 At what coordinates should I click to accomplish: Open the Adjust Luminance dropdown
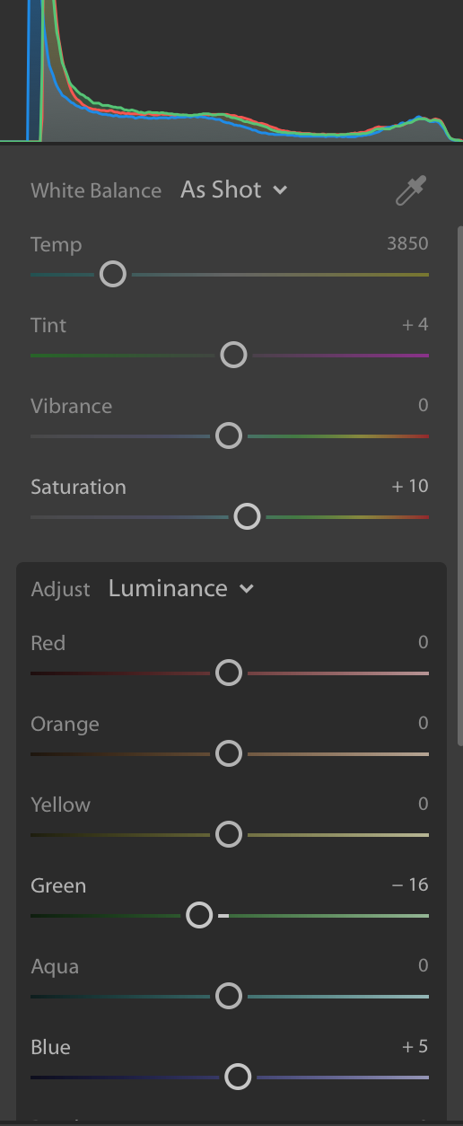point(181,588)
